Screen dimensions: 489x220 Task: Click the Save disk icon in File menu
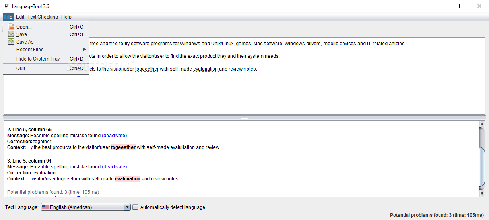[11, 34]
